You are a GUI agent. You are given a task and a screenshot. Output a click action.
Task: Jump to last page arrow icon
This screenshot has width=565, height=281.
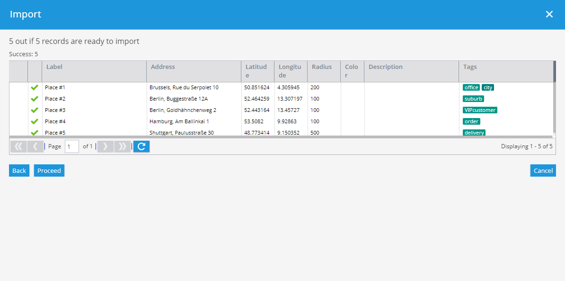pos(123,146)
